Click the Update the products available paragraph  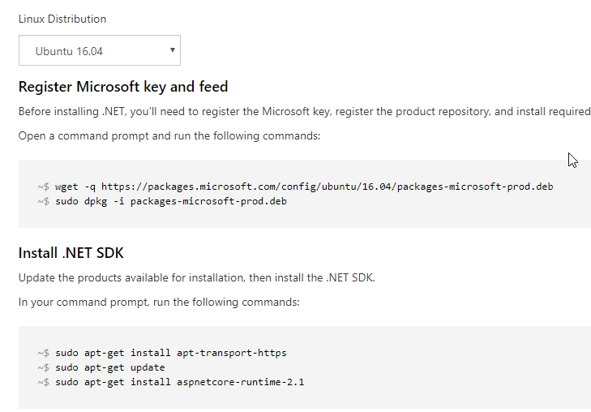coord(196,277)
